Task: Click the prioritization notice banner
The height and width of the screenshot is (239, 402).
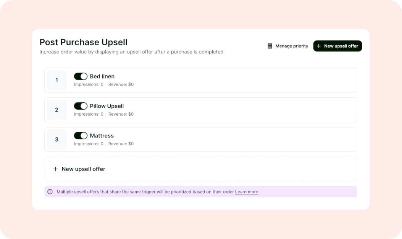Action: (200, 191)
